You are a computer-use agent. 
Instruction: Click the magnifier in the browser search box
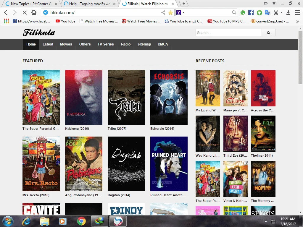[x=234, y=12]
